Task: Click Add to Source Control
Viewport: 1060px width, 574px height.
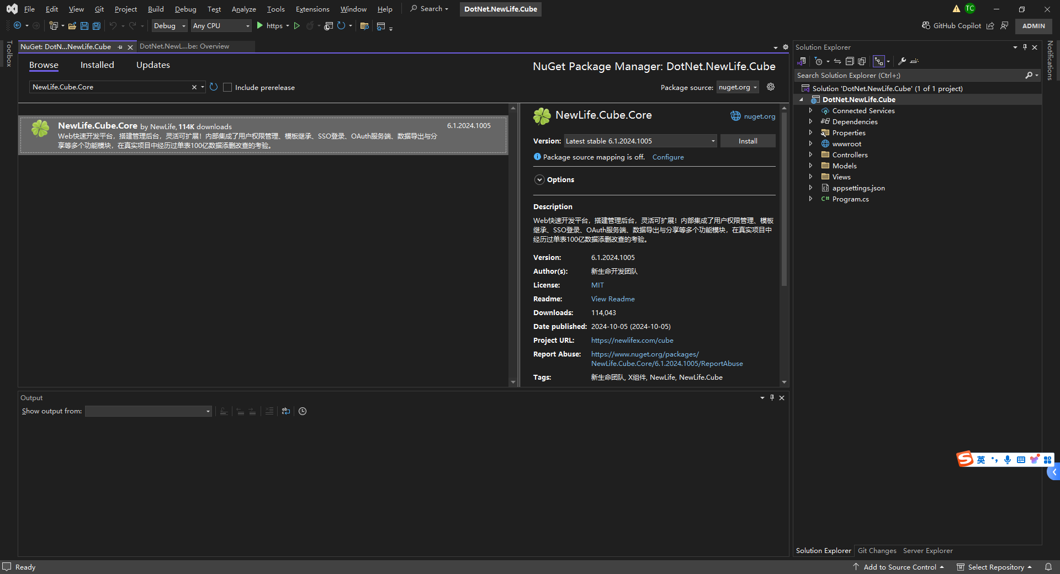Action: pos(900,567)
